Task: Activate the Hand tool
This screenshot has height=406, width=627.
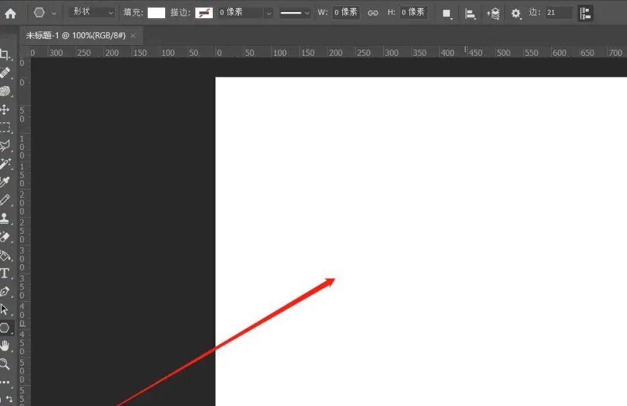Action: click(5, 346)
